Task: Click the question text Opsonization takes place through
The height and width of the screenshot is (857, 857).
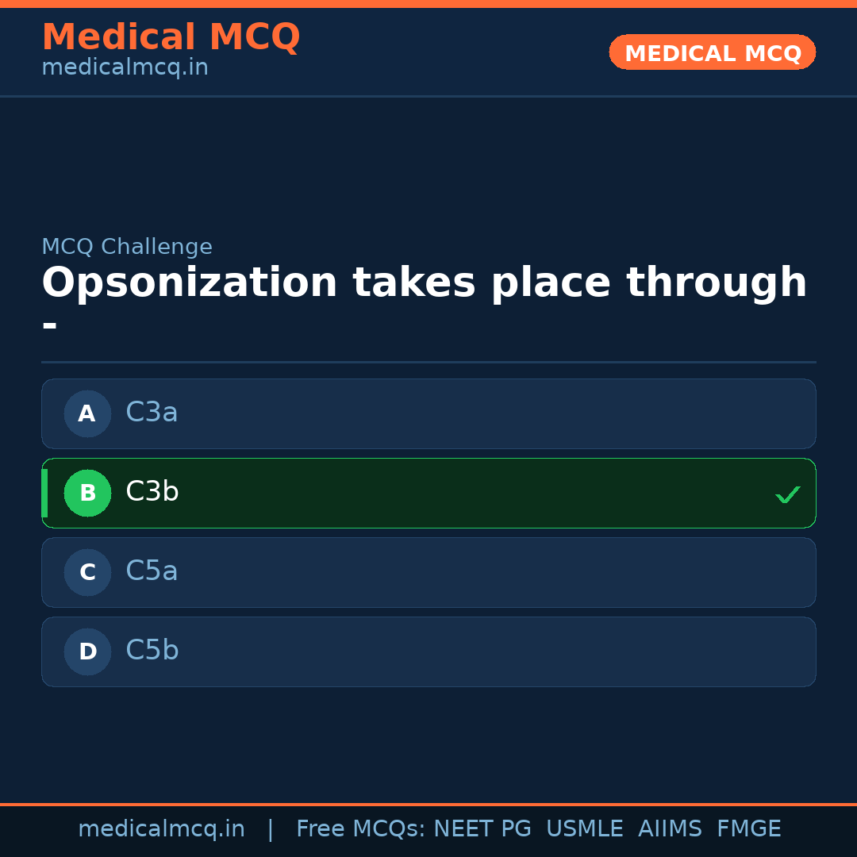Action: pyautogui.click(x=424, y=282)
